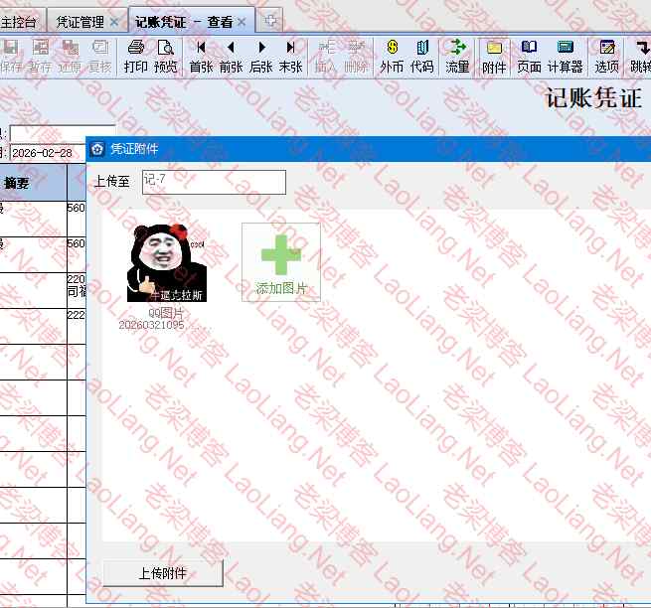Open 预览 (Print Preview) from toolbar
Viewport: 651px width, 608px height.
point(165,57)
